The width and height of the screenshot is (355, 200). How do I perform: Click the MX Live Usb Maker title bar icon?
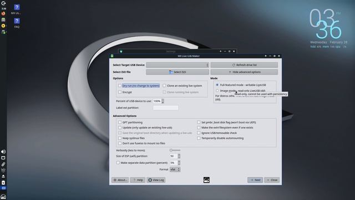click(x=112, y=56)
